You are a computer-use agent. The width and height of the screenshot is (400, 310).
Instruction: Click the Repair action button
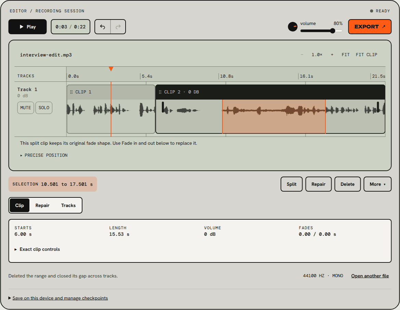318,184
